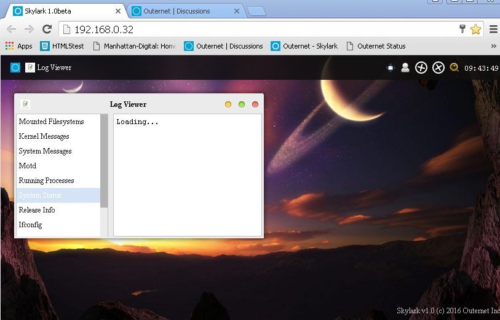Switch to Outernet | Discussions tab

(x=182, y=11)
